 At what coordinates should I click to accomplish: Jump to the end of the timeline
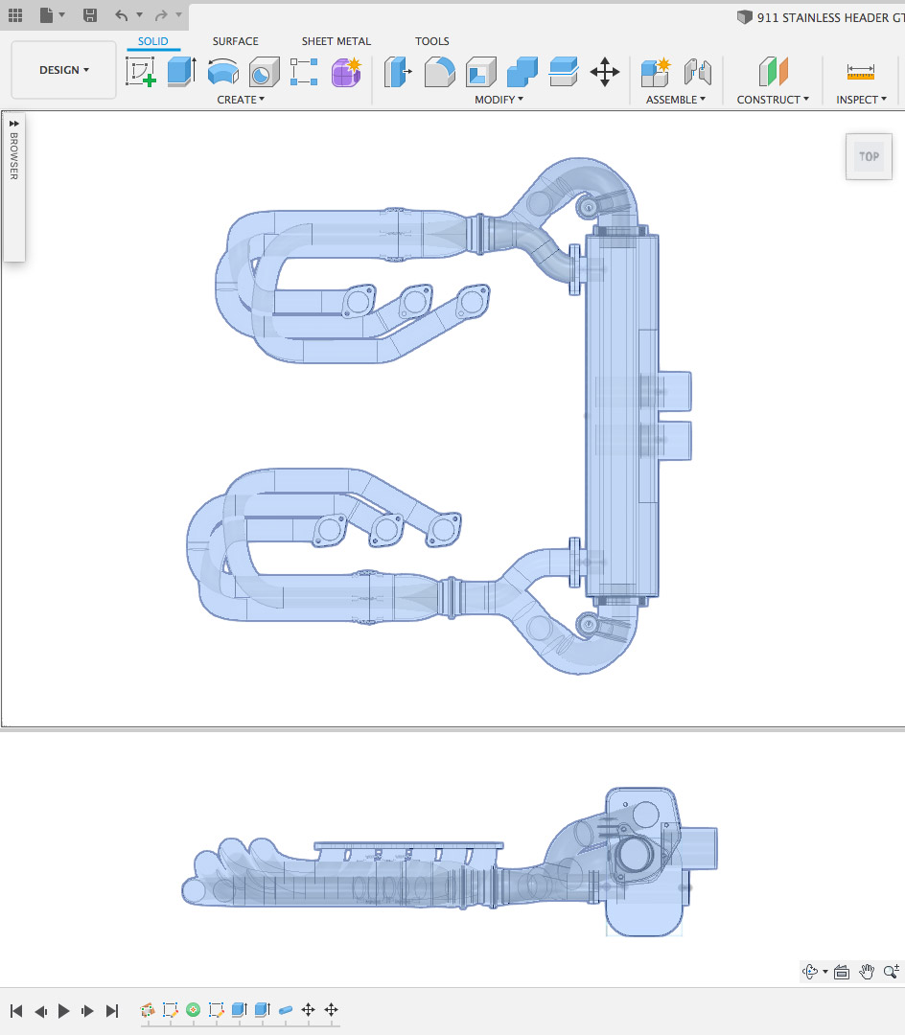pos(112,1011)
